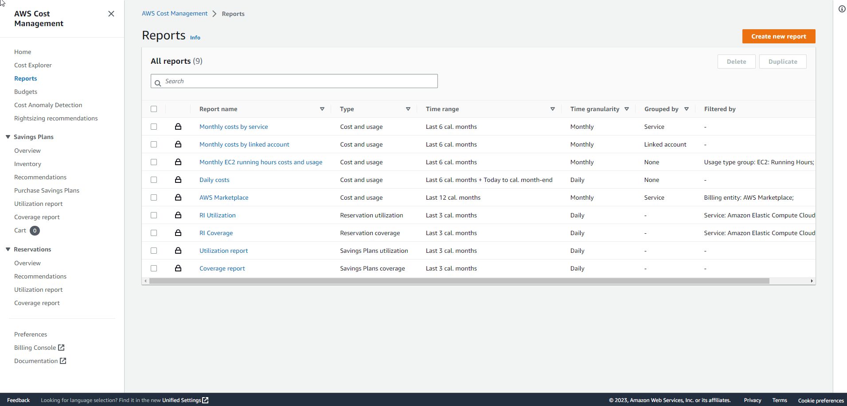Go to Home in sidebar
The width and height of the screenshot is (847, 406).
(x=23, y=52)
